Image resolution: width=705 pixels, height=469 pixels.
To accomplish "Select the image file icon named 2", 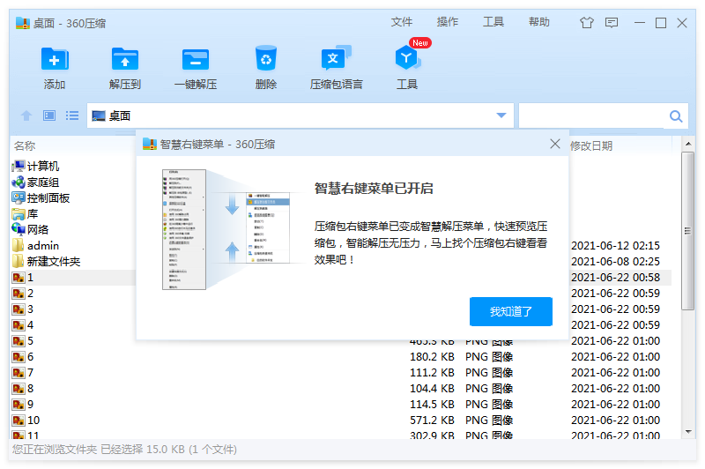I will (18, 294).
